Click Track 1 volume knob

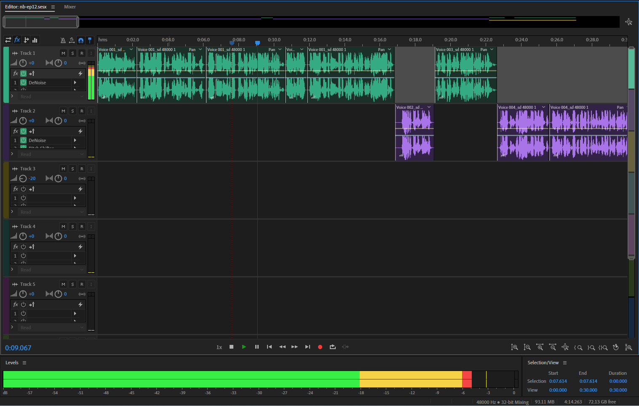click(x=23, y=63)
